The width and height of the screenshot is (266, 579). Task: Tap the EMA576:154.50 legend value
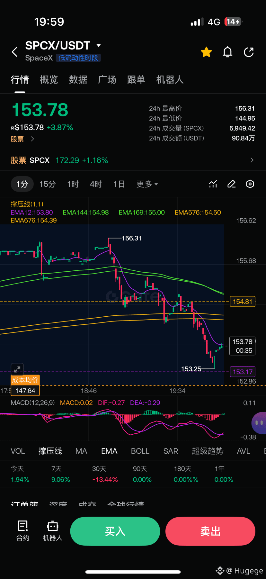click(x=198, y=213)
